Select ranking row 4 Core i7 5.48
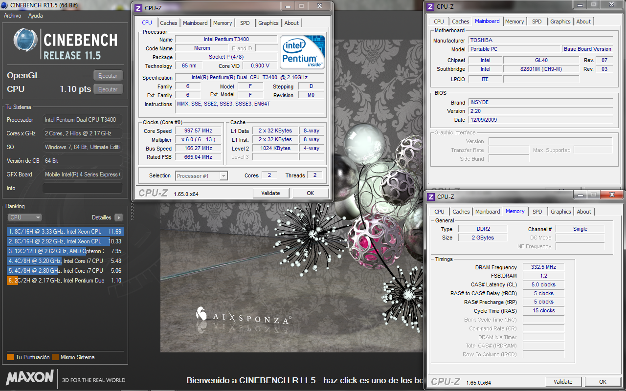This screenshot has width=626, height=391. tap(65, 261)
